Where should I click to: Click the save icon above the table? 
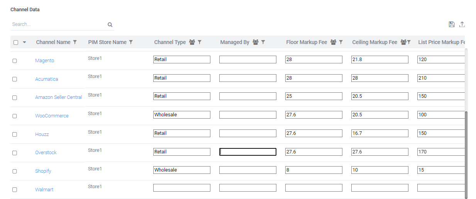(x=452, y=24)
